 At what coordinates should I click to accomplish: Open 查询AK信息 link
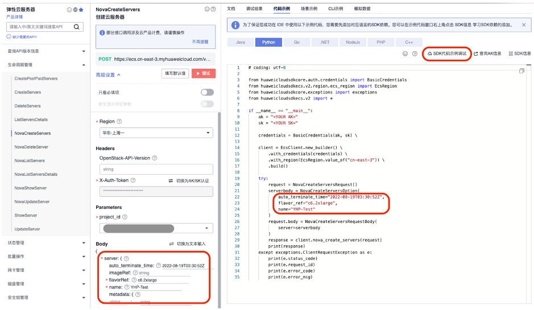tap(487, 53)
